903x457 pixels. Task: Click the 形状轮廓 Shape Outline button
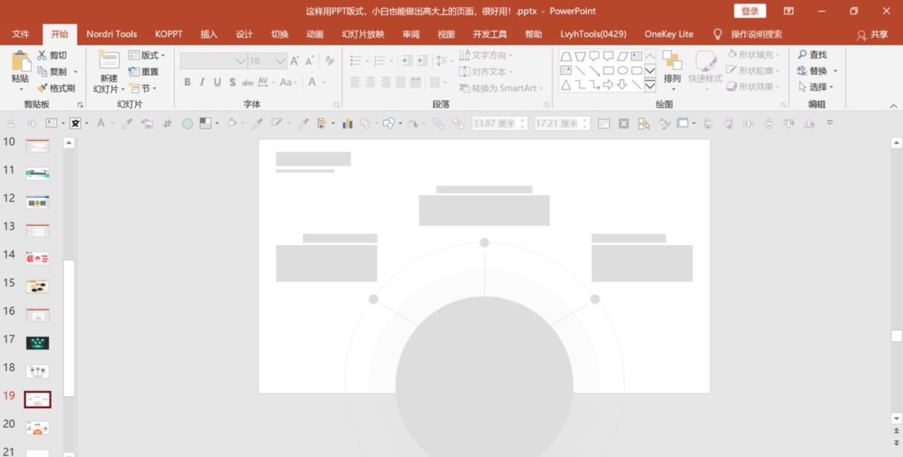pyautogui.click(x=753, y=71)
